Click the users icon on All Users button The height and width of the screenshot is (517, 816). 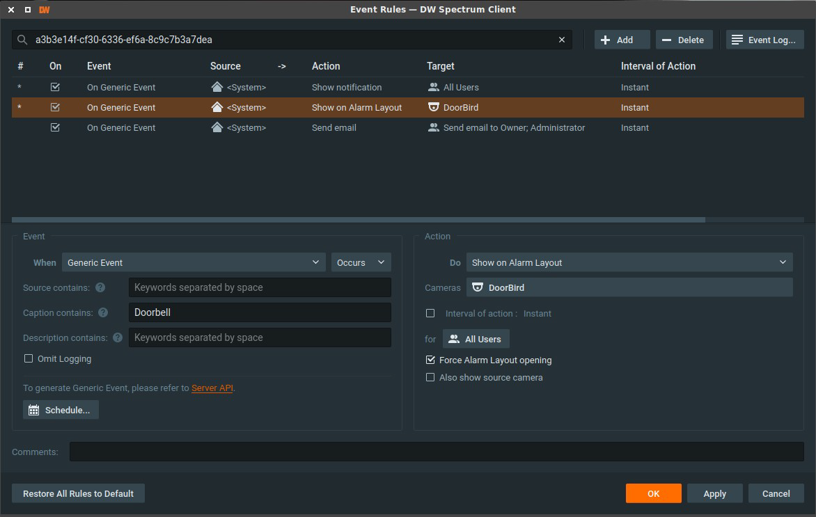[454, 339]
